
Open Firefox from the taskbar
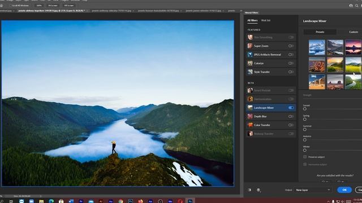140,201
